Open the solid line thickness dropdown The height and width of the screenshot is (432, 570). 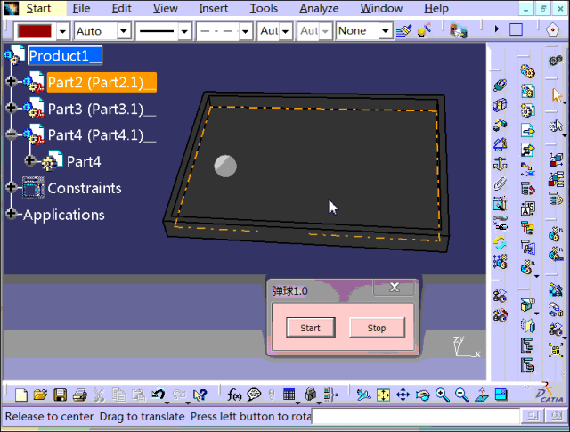click(x=184, y=31)
